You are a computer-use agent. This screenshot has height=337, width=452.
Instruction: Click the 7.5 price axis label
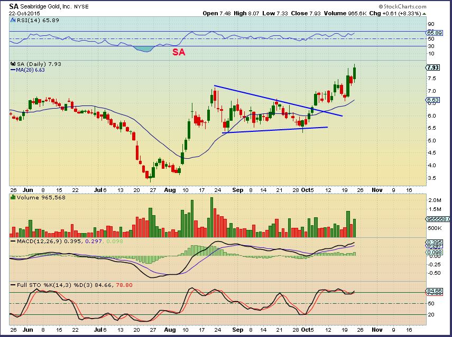[432, 79]
